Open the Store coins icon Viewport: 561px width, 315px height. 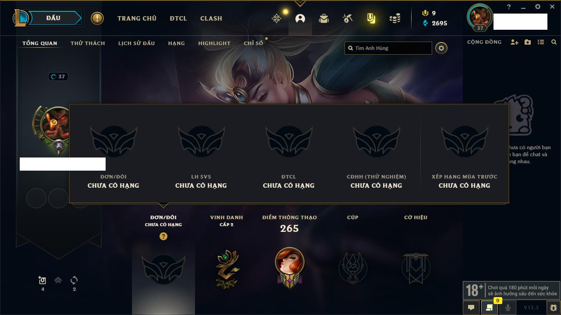point(395,18)
